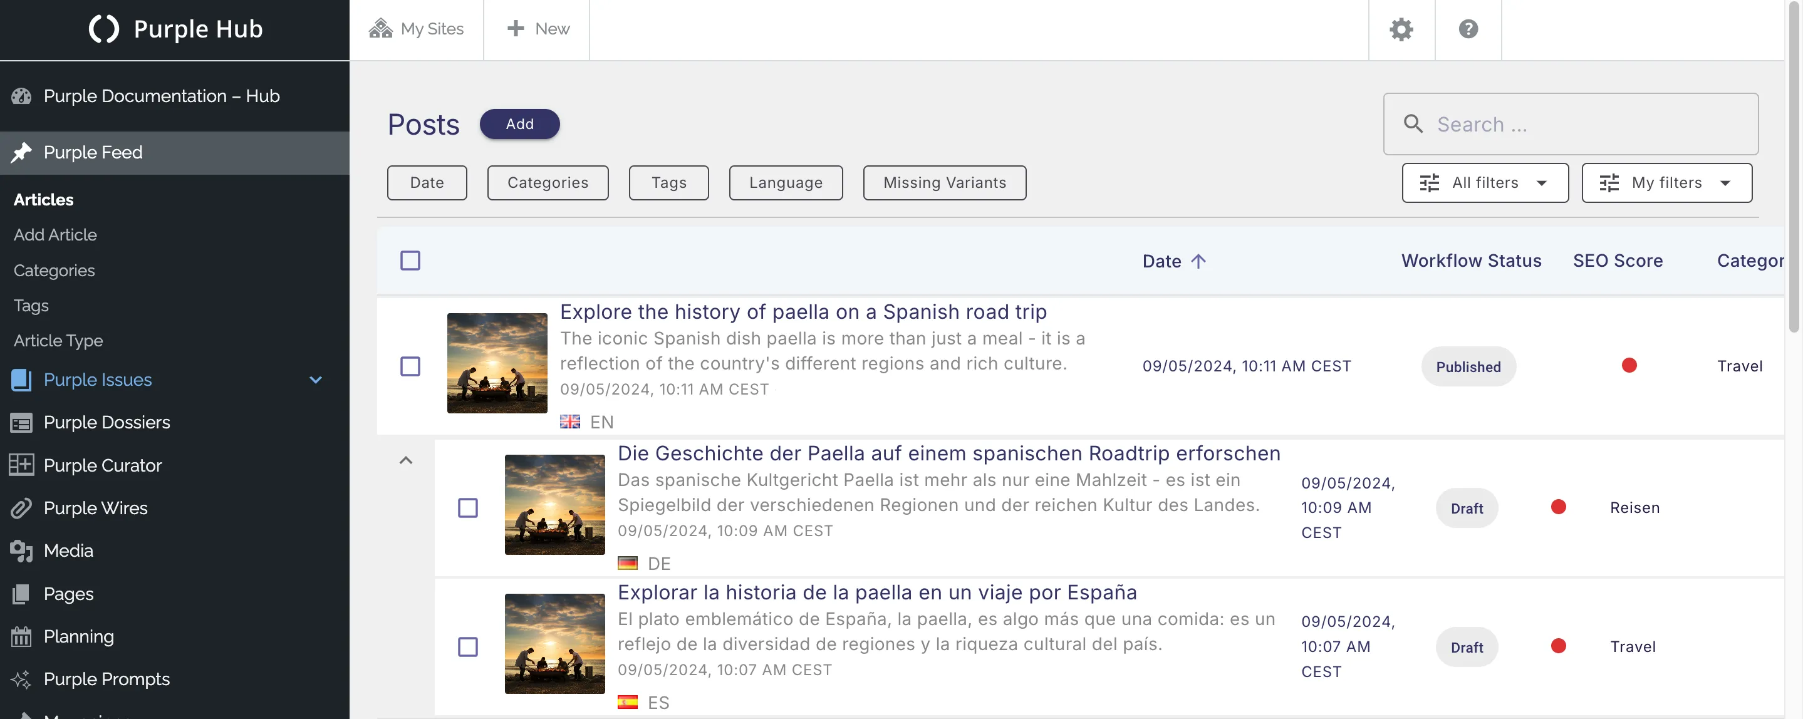Screen dimensions: 1803x719
Task: Click the Purple Prompts sparkle icon
Action: pos(22,679)
